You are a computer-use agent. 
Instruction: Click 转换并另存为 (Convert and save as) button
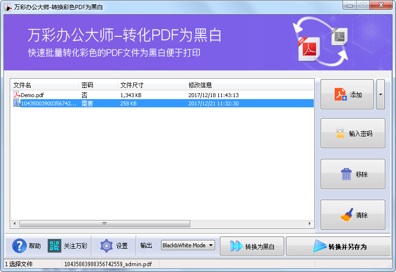(340, 246)
